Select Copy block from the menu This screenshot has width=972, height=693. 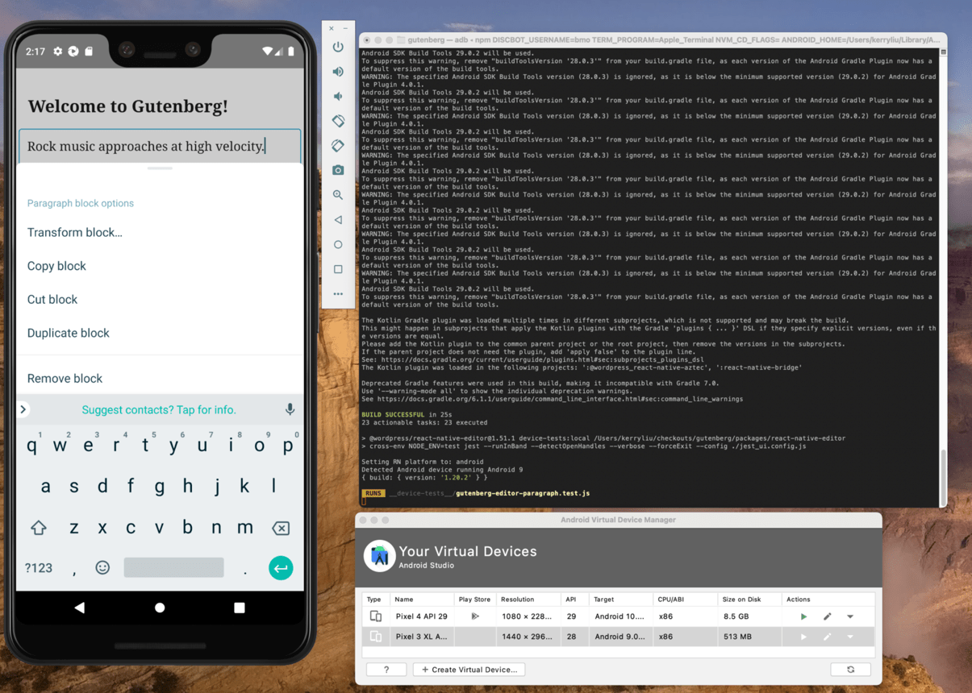click(x=56, y=266)
